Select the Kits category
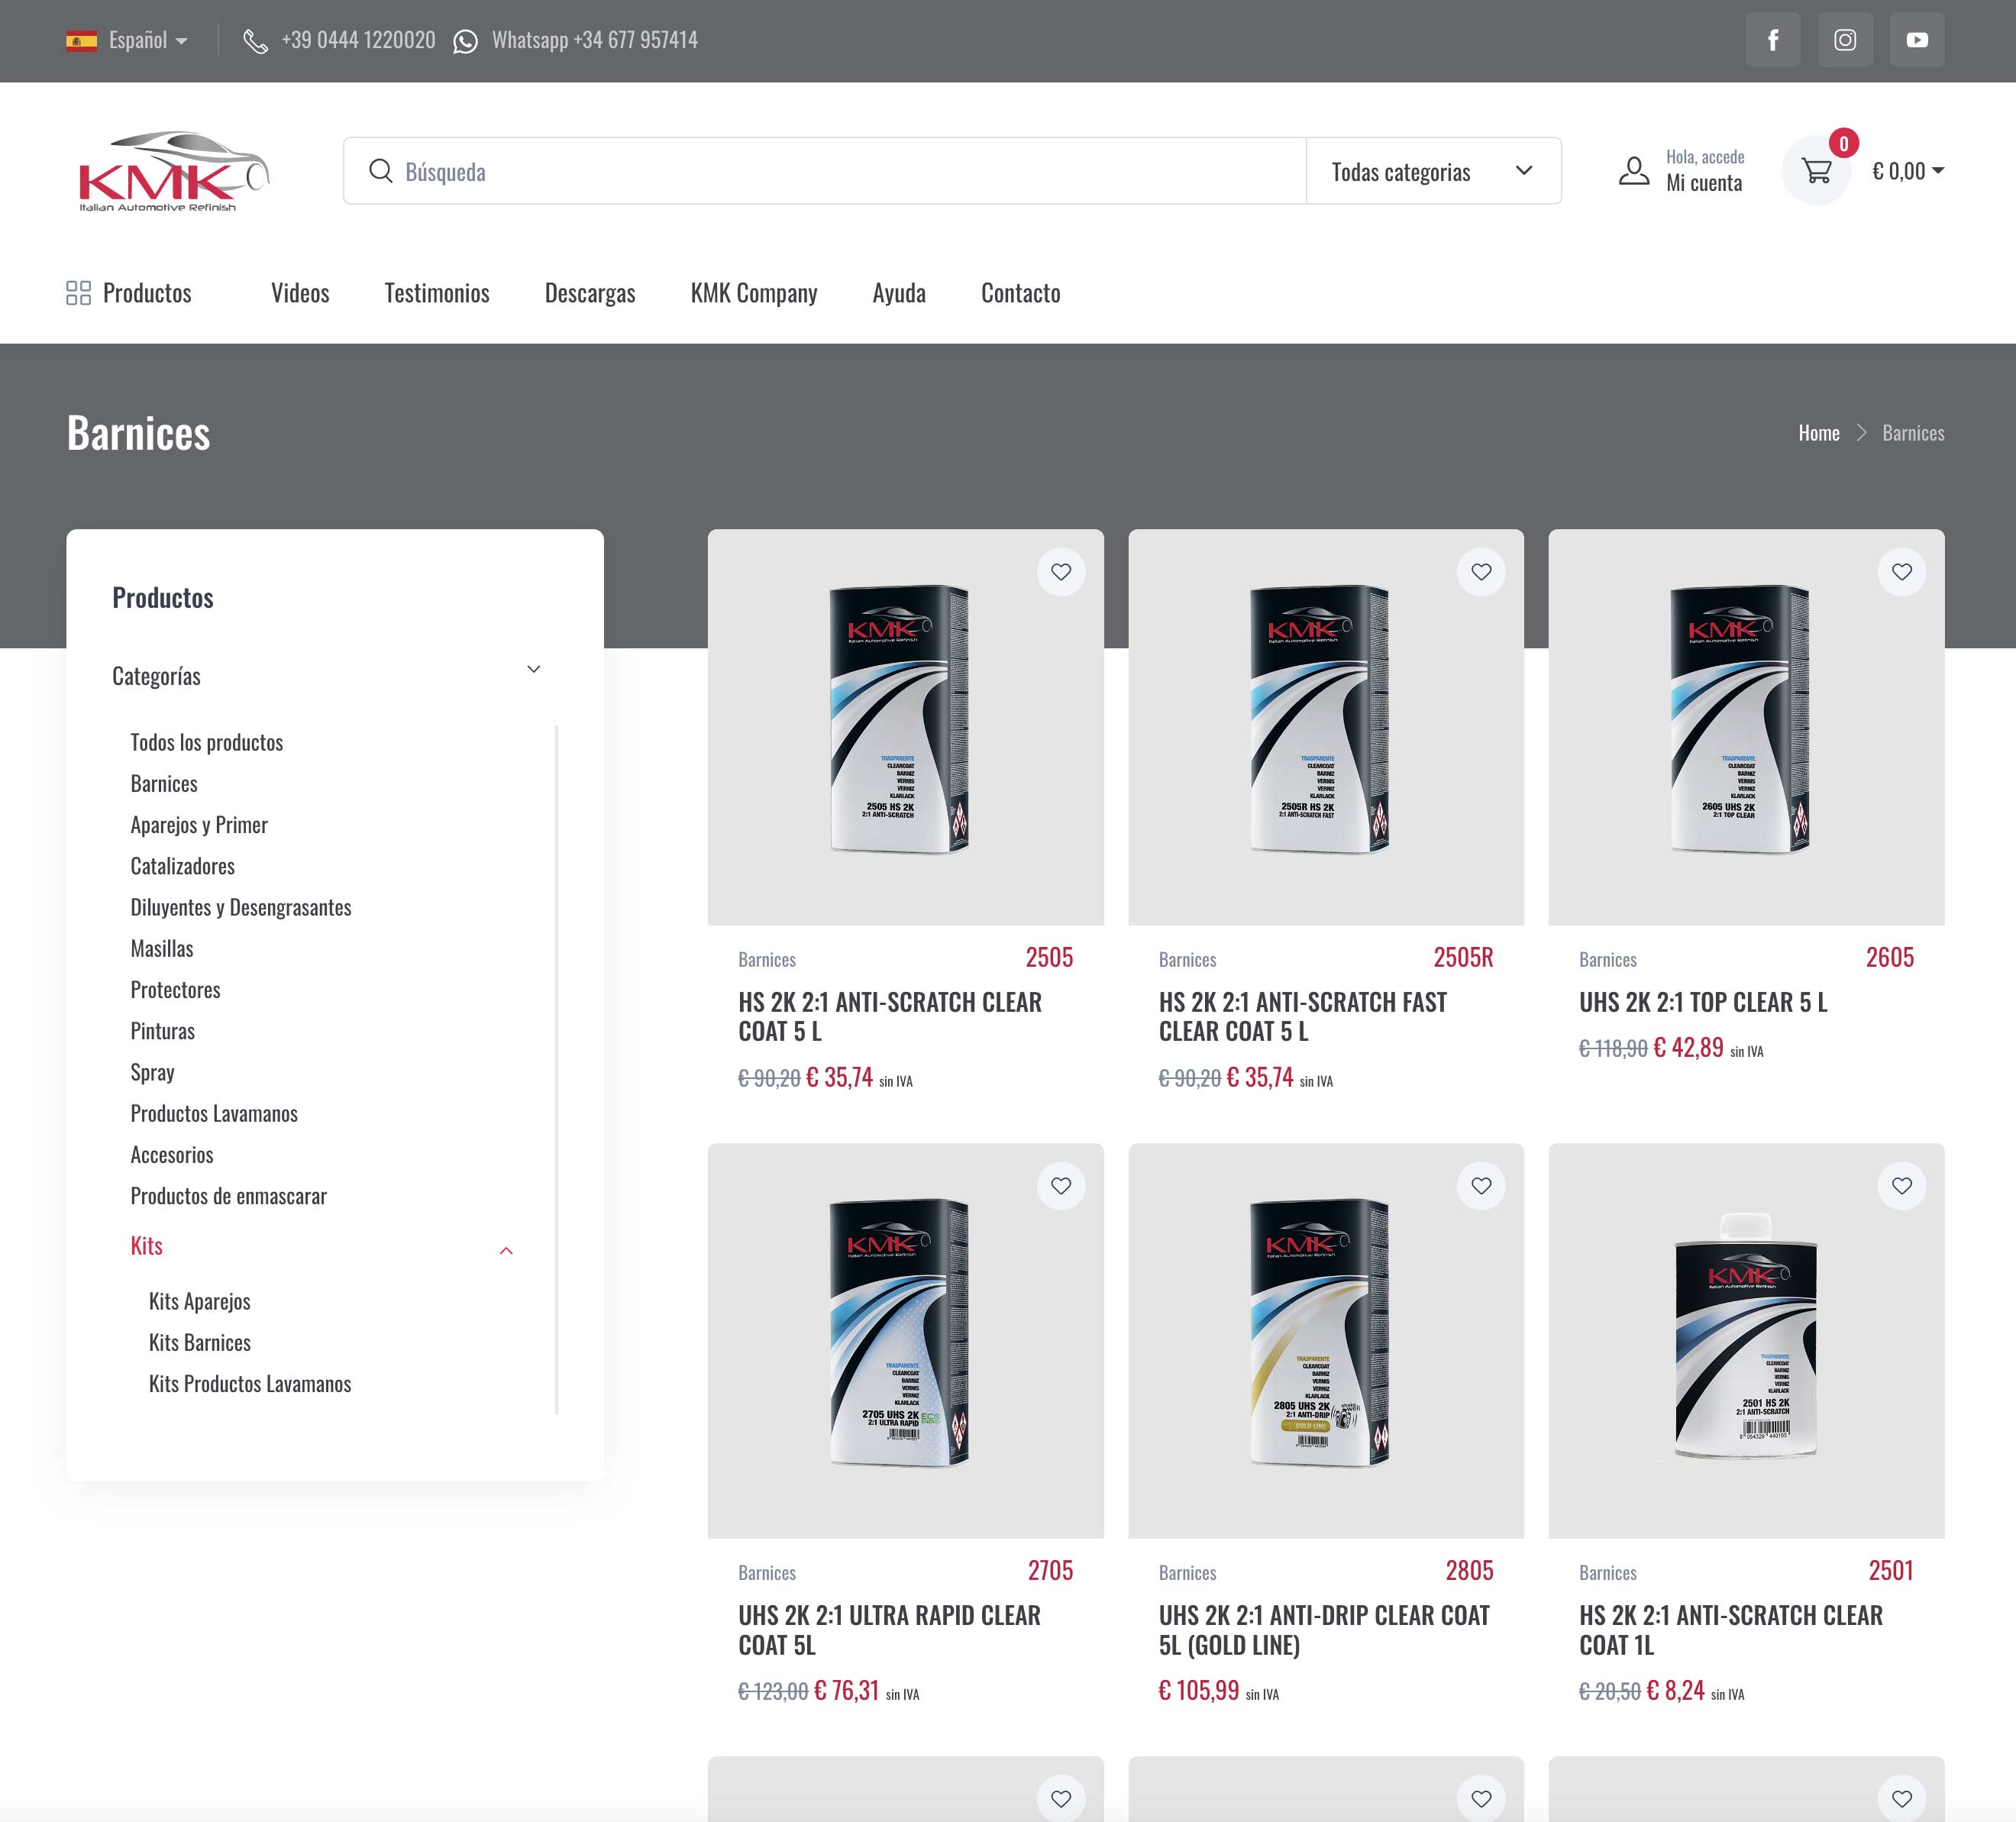 pos(146,1246)
